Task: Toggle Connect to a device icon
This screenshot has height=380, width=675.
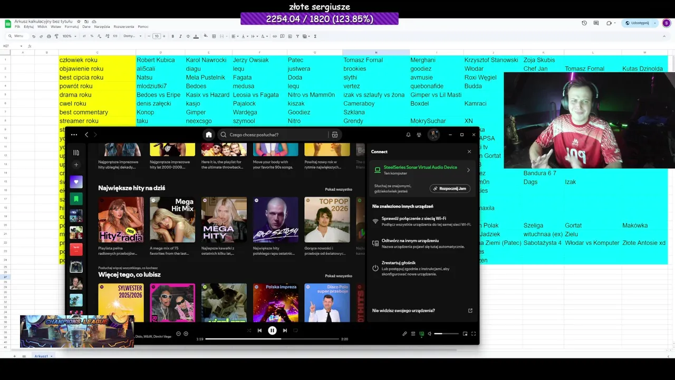Action: (421, 334)
